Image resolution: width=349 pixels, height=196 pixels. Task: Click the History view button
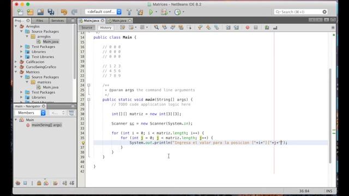point(105,28)
